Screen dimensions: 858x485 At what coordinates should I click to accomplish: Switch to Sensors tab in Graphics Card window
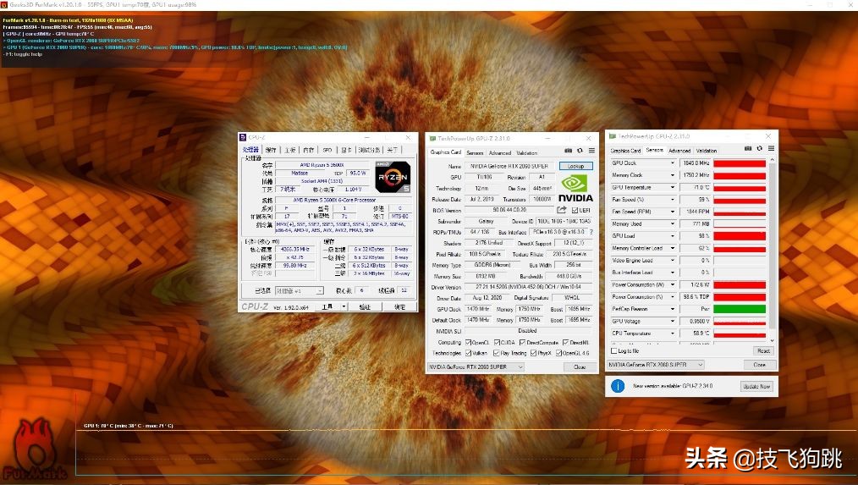tap(475, 152)
